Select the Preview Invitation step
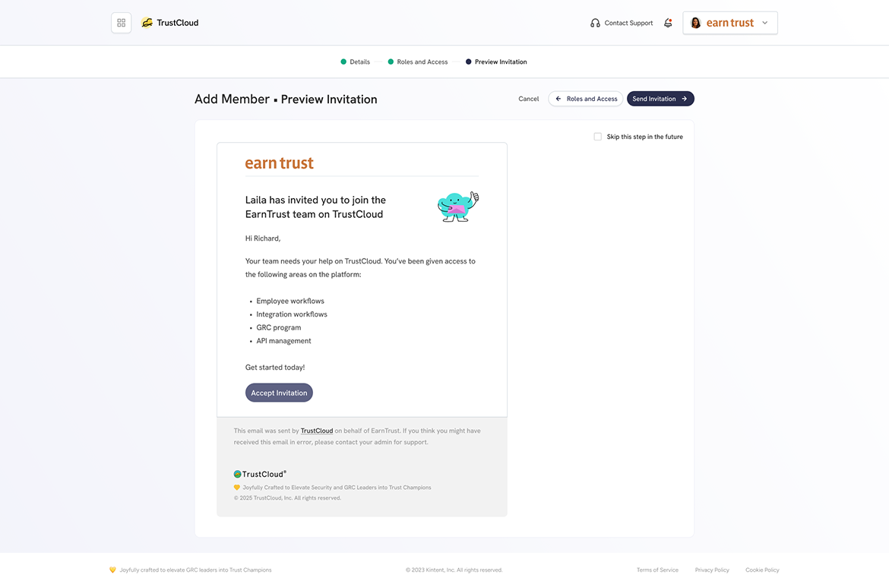 [496, 62]
